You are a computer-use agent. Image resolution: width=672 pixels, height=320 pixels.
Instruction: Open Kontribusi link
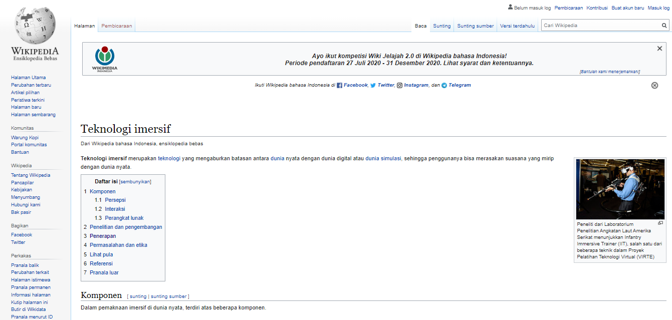click(x=597, y=8)
